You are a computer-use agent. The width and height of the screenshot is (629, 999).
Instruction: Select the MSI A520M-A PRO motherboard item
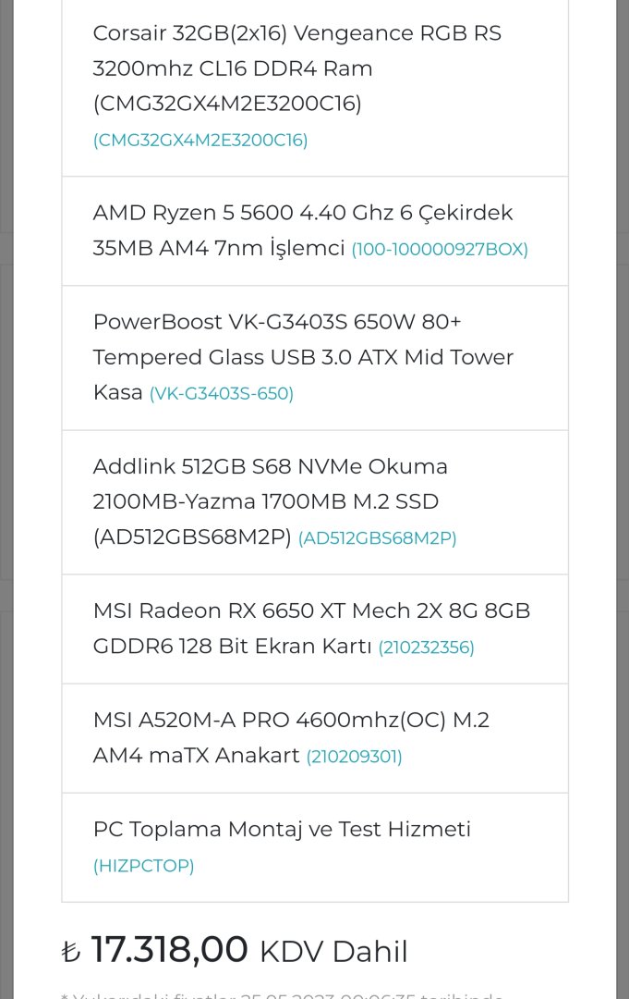point(291,721)
